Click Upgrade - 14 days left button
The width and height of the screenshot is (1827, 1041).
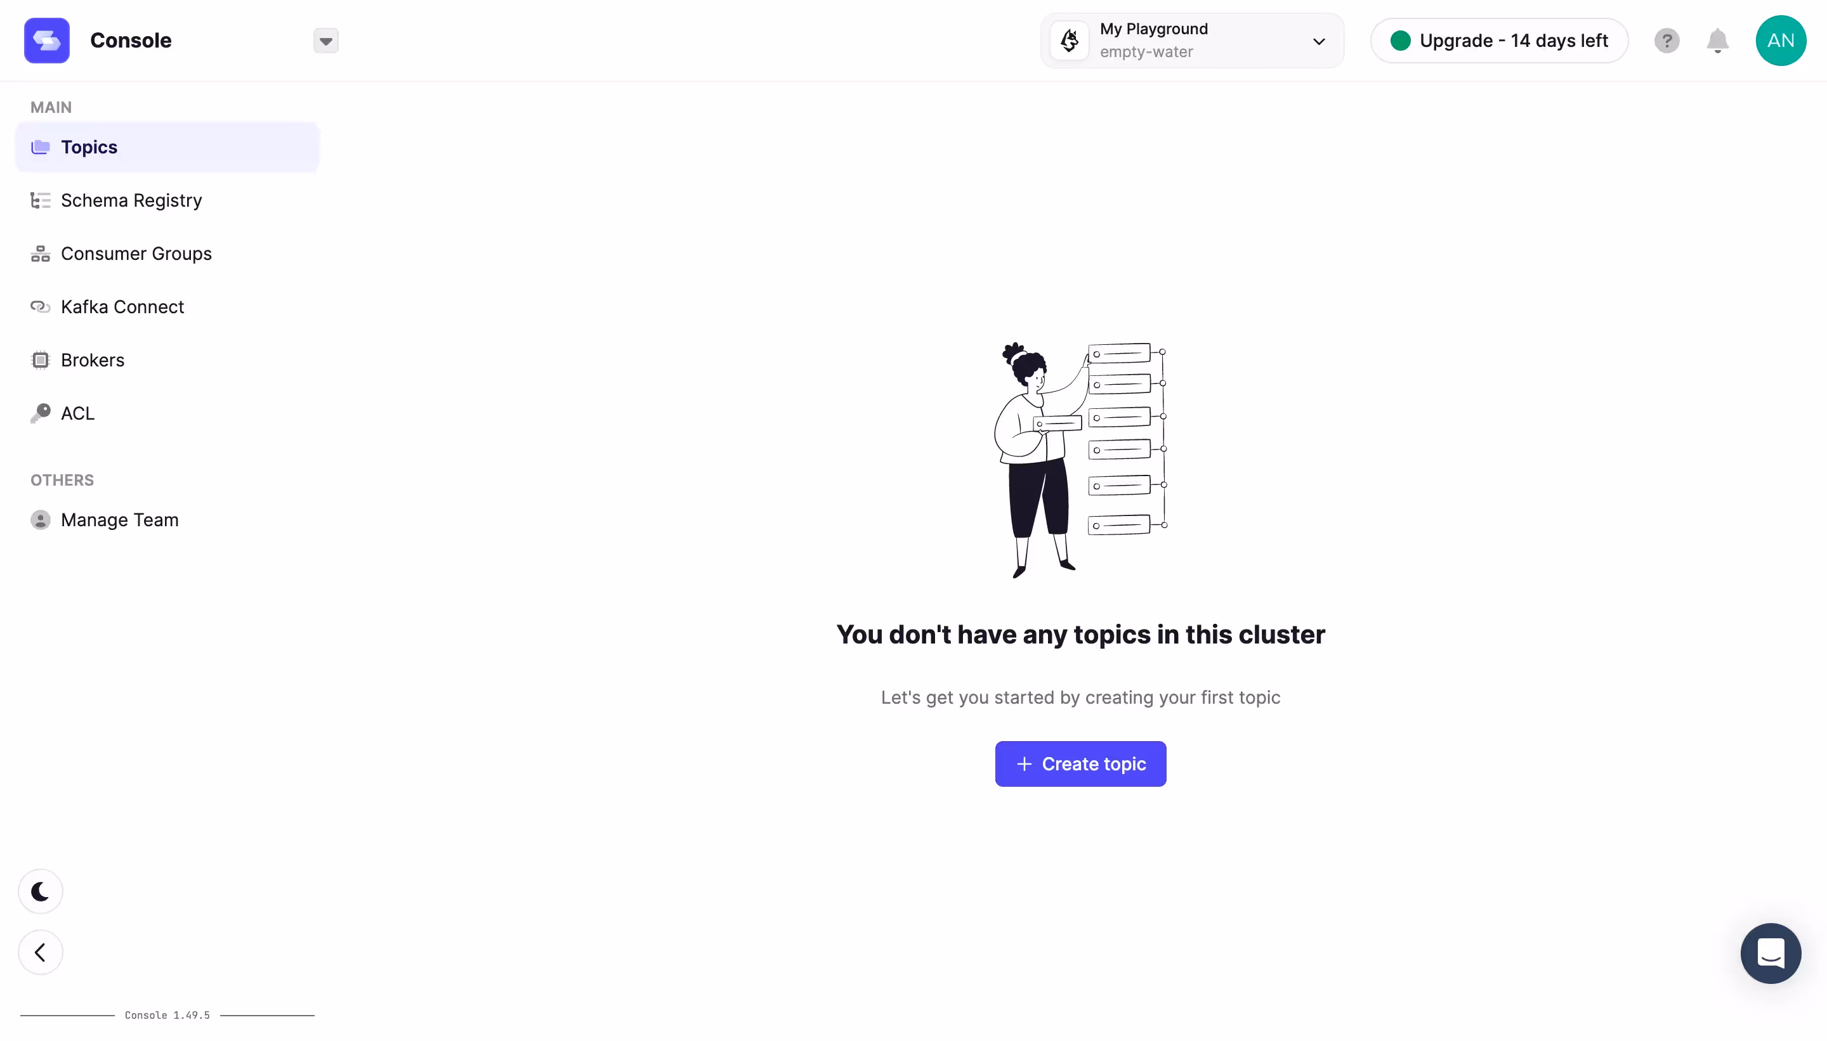point(1500,41)
